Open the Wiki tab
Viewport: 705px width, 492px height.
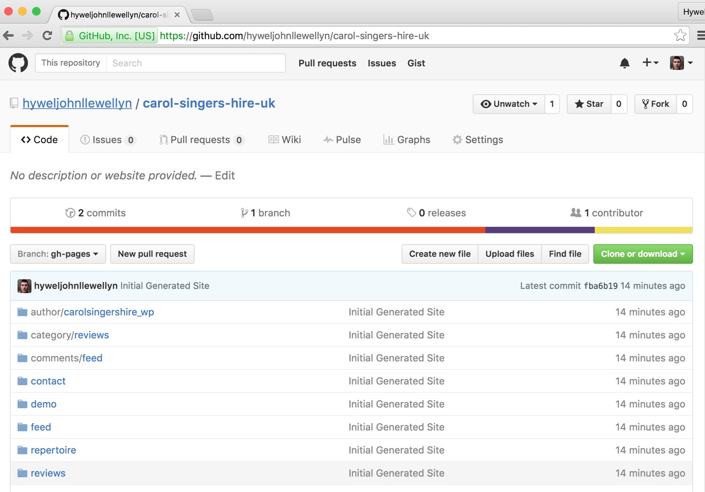coord(285,139)
